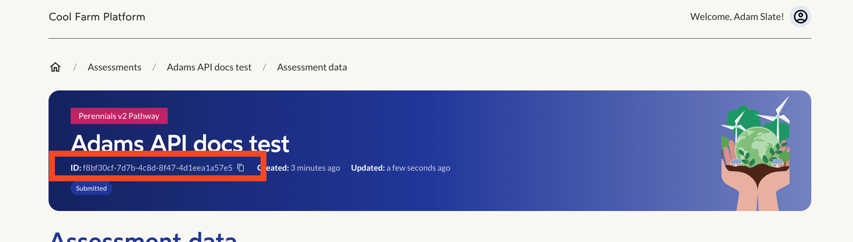
Task: Click the Updated a few seconds ago timestamp
Action: (x=401, y=168)
